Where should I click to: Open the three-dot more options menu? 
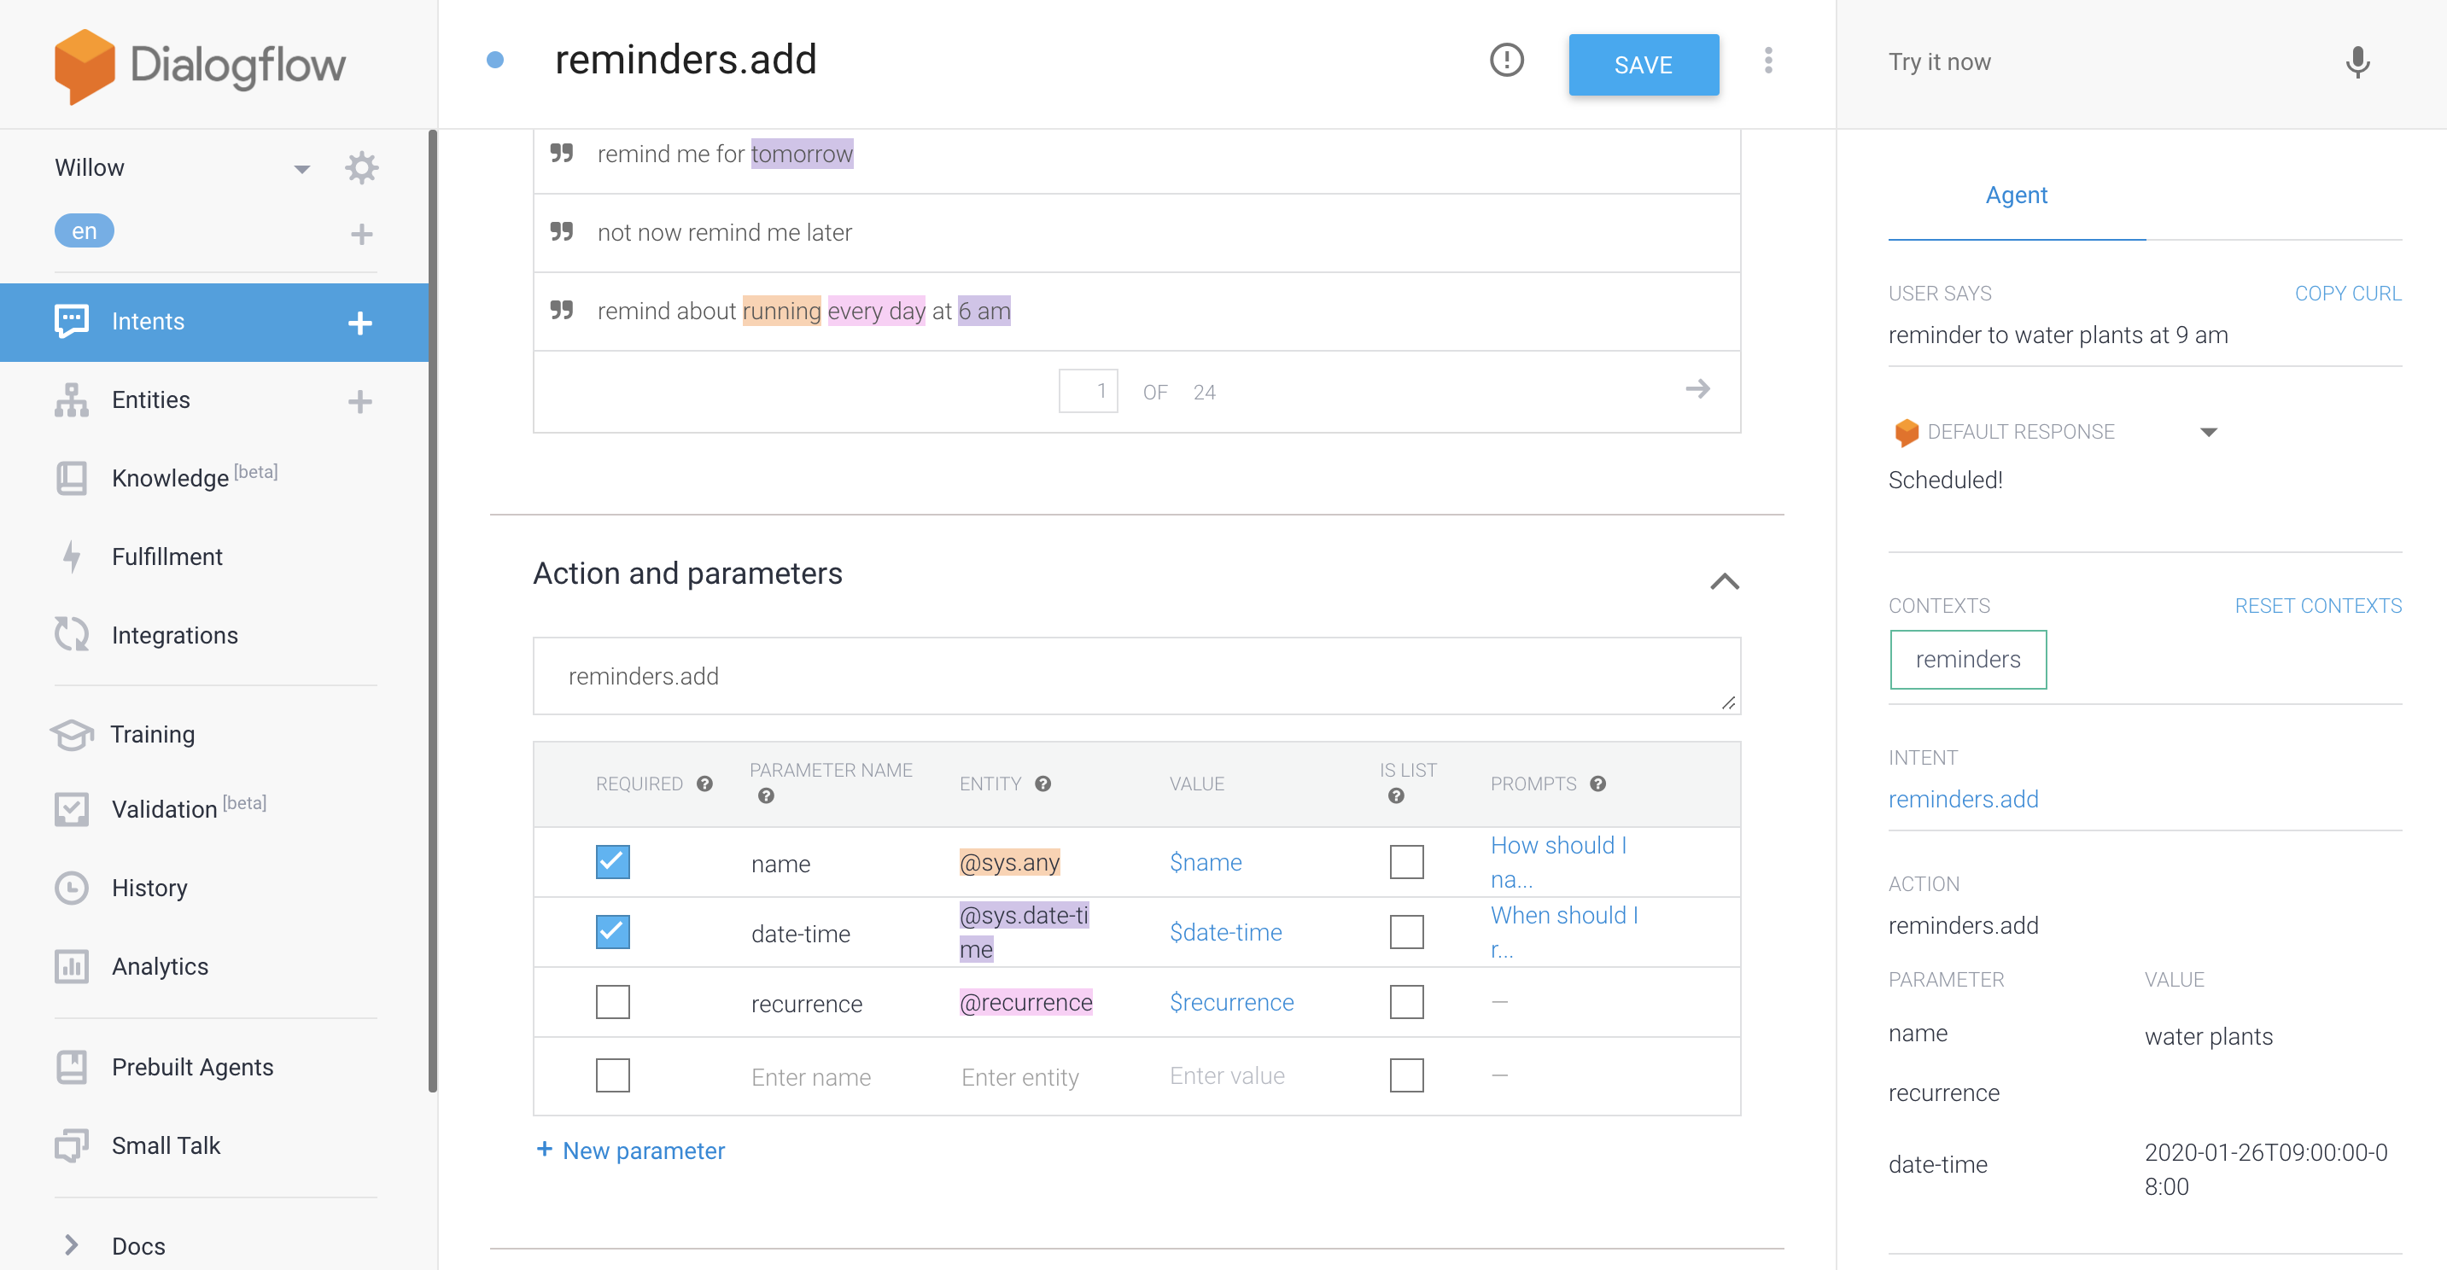[x=1768, y=61]
